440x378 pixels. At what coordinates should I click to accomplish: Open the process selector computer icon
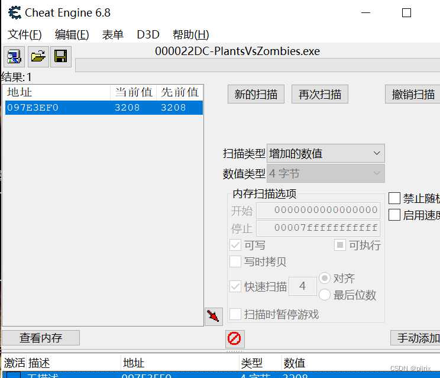(x=14, y=57)
